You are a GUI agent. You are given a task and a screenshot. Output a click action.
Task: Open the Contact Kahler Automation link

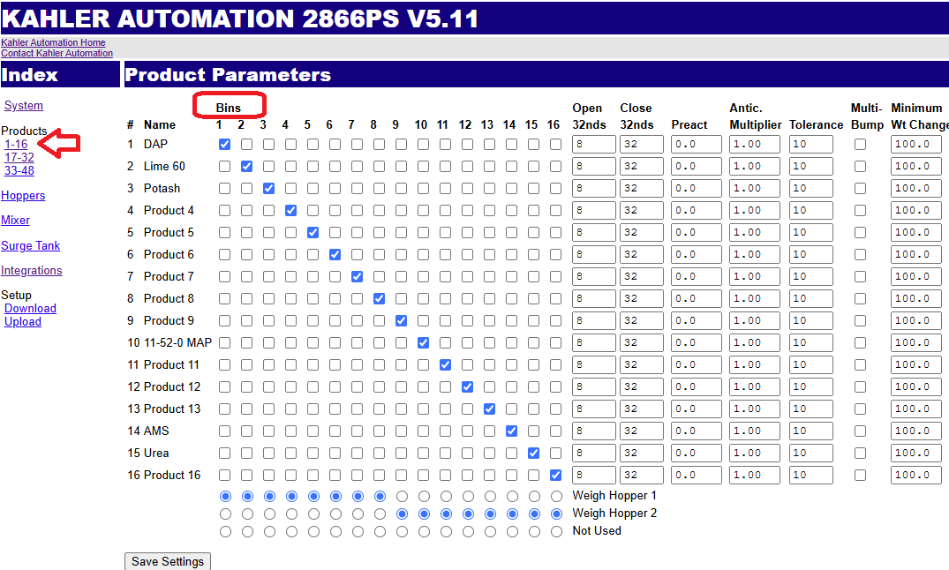click(56, 53)
